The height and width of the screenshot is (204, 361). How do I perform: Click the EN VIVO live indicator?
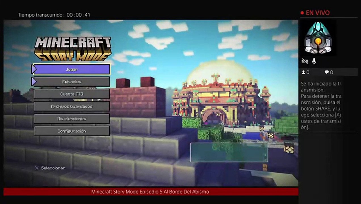coord(315,13)
